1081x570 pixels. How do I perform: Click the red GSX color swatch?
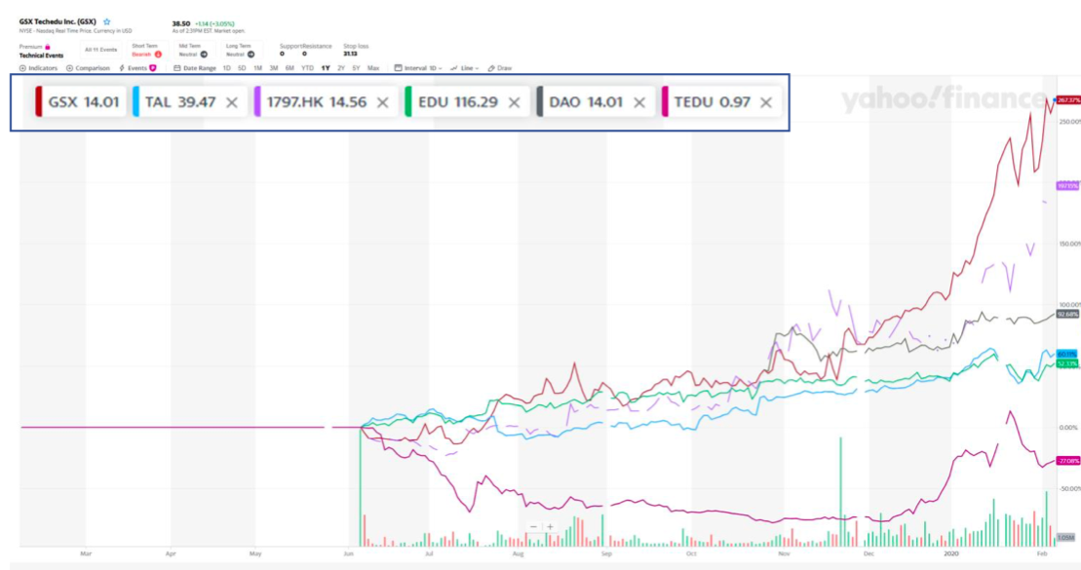coord(39,101)
